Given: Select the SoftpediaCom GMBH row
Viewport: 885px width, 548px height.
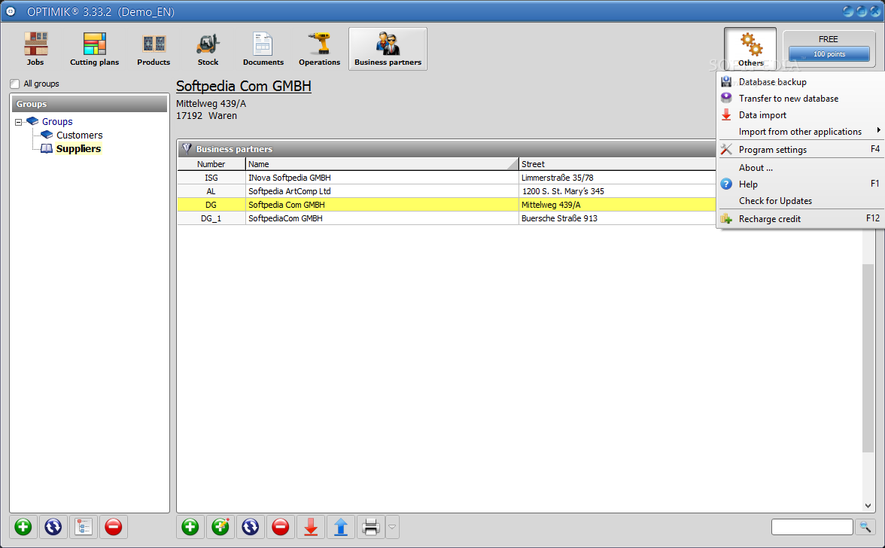Looking at the screenshot, I should [446, 218].
